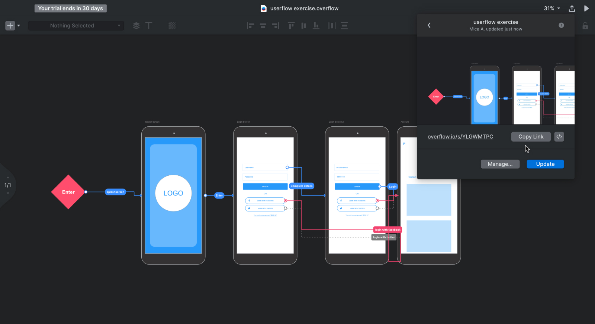Viewport: 595px width, 324px height.
Task: Go to previous board with up arrow
Action: [8, 178]
